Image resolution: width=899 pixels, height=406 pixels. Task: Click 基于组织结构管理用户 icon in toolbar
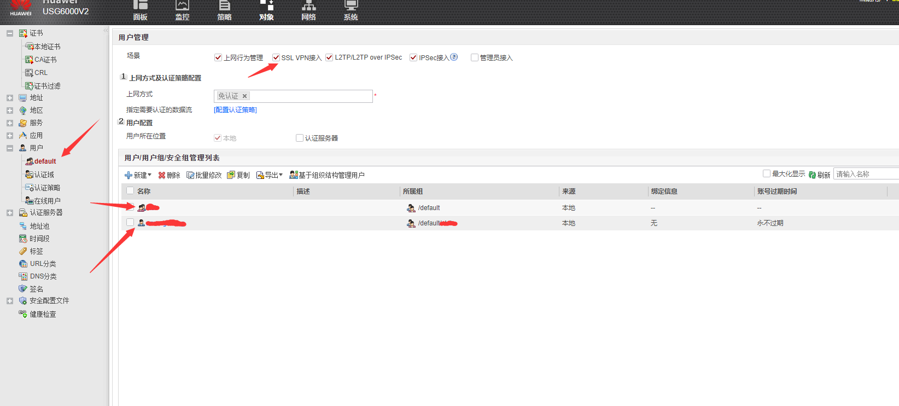pos(294,175)
